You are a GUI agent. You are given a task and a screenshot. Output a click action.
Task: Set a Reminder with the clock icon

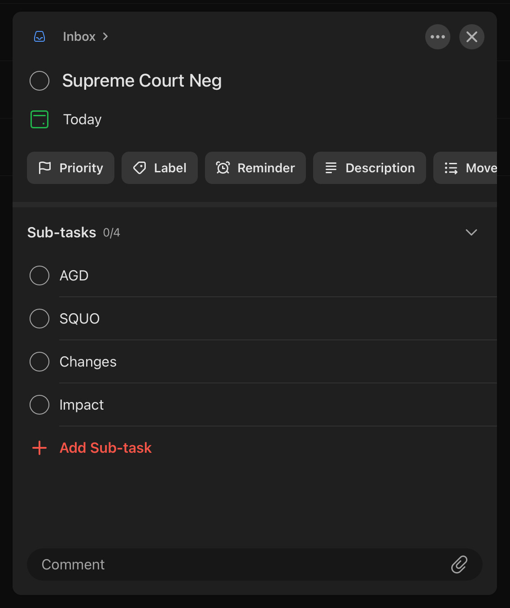(x=255, y=168)
